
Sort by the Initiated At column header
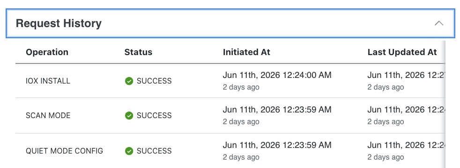click(246, 52)
